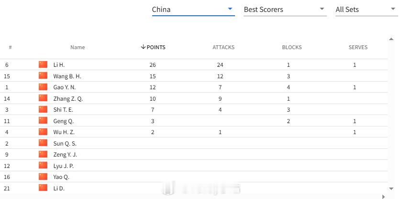
Task: Click the flag icon beside Geng Q.
Action: pos(43,121)
